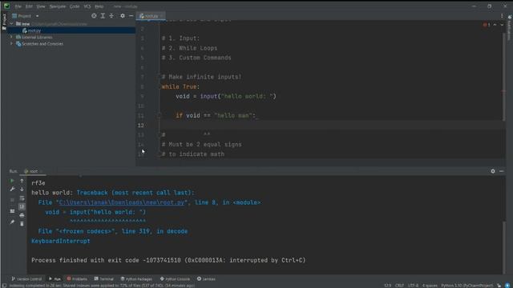The height and width of the screenshot is (288, 513).
Task: Click the 'while True:' code line
Action: [180, 87]
